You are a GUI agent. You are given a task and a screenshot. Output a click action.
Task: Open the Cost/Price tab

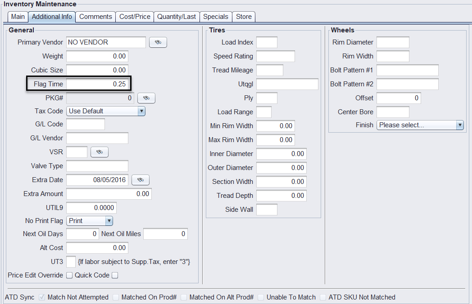(135, 17)
